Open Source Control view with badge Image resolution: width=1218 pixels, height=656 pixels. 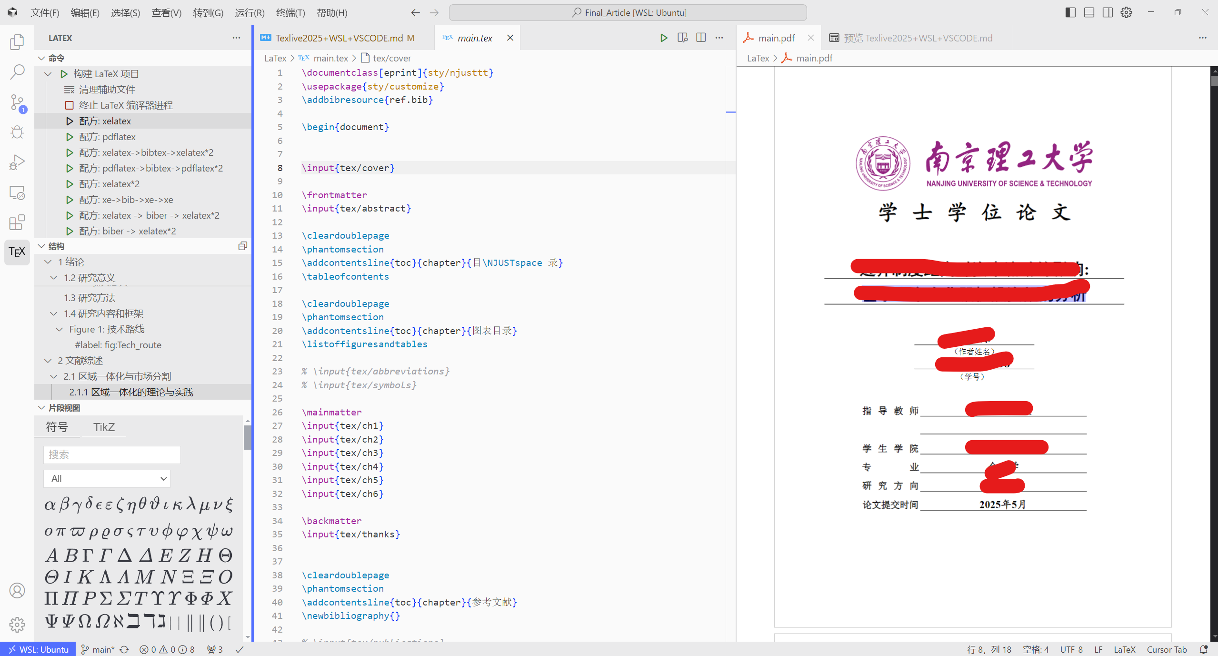17,102
